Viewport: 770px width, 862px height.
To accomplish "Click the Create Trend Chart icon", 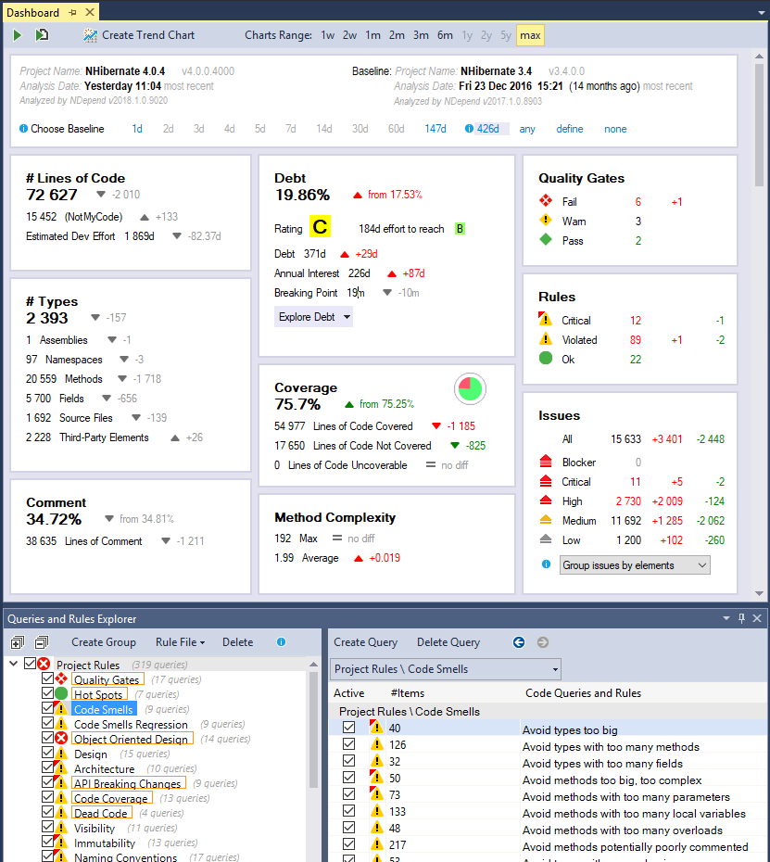I will (x=90, y=35).
